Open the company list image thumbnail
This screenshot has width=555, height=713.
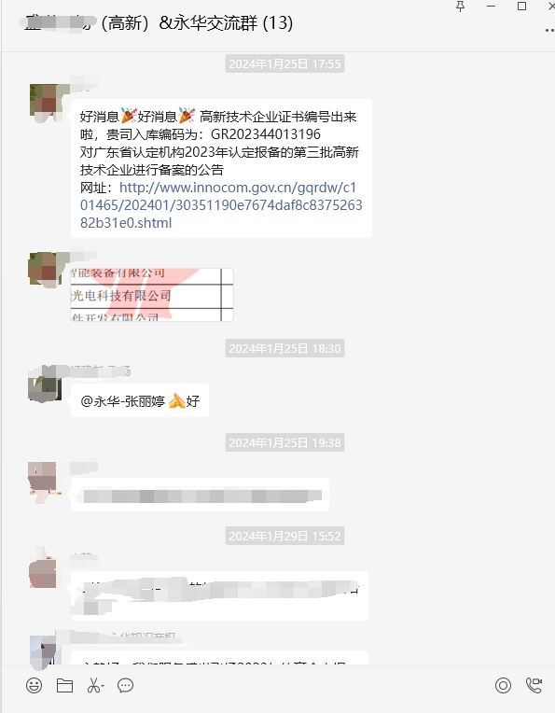point(152,295)
